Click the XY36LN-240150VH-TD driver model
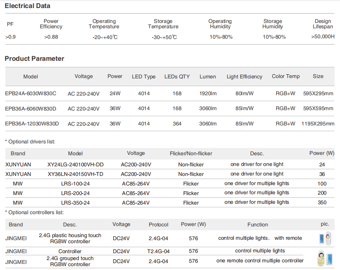 click(x=76, y=174)
